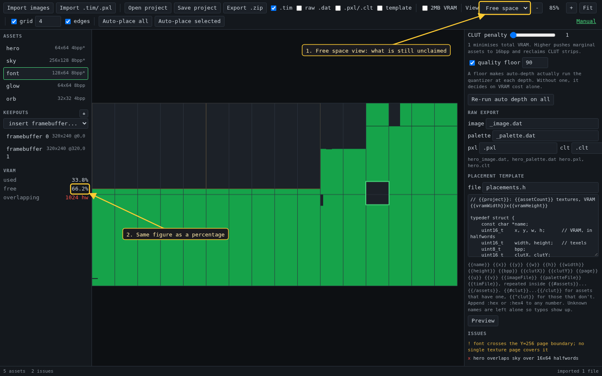Uncheck the quality floor checkbox
Image resolution: width=602 pixels, height=376 pixels.
coord(472,63)
